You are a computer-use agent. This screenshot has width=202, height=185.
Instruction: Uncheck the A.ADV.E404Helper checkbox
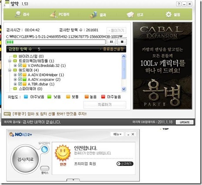coord(20,75)
